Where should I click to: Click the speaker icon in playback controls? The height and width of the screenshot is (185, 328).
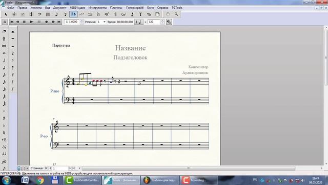click(169, 22)
